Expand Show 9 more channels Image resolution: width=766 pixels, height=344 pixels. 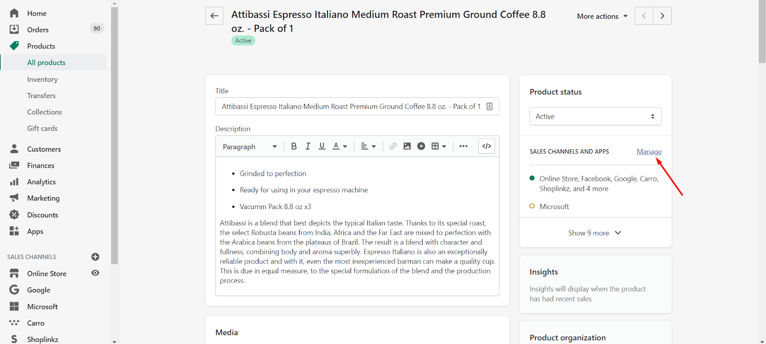tap(595, 233)
